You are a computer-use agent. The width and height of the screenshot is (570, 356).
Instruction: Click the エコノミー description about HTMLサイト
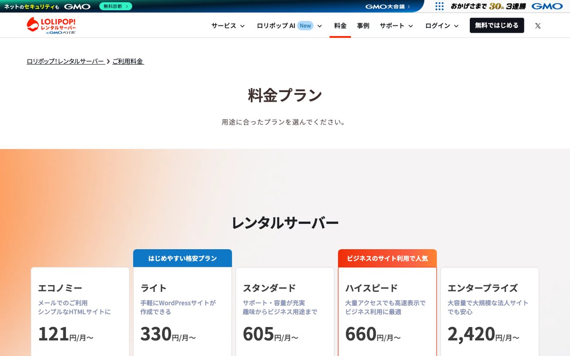pos(75,307)
